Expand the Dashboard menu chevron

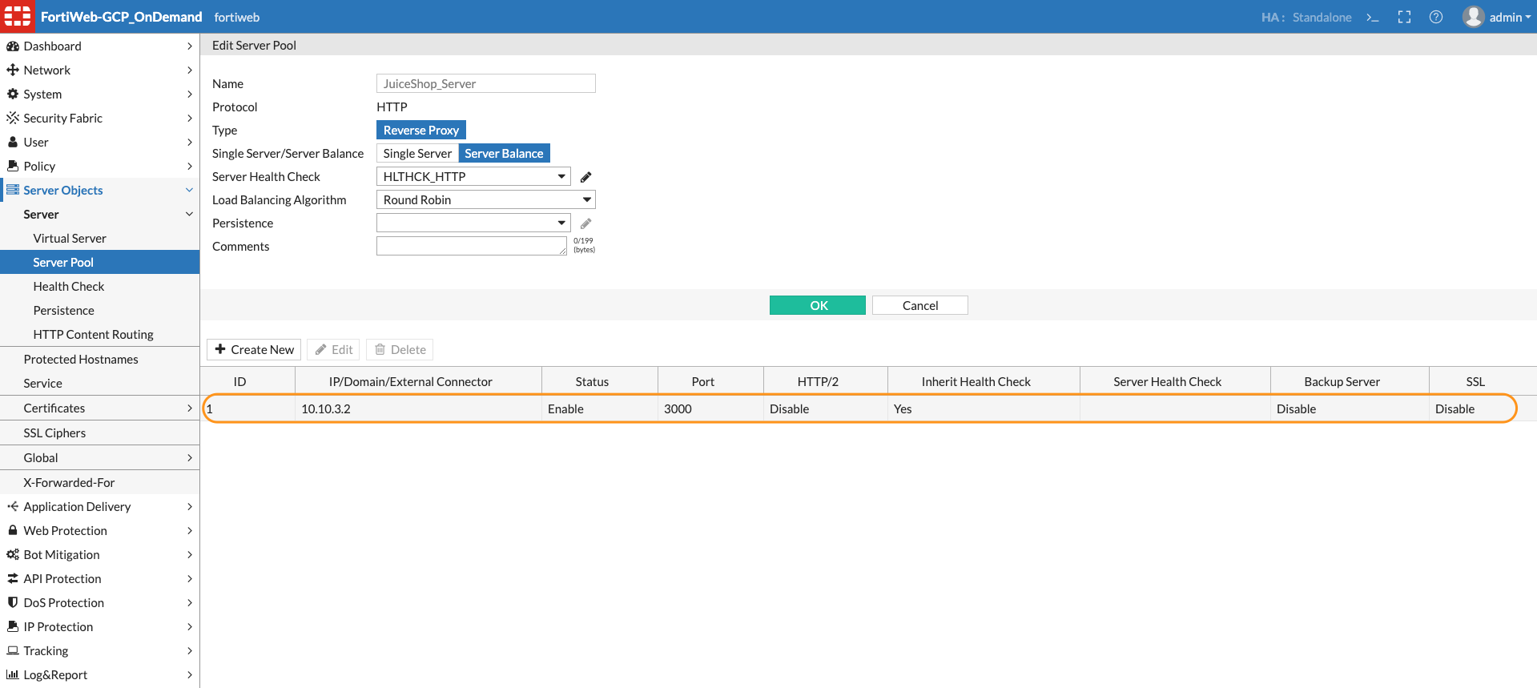click(190, 46)
